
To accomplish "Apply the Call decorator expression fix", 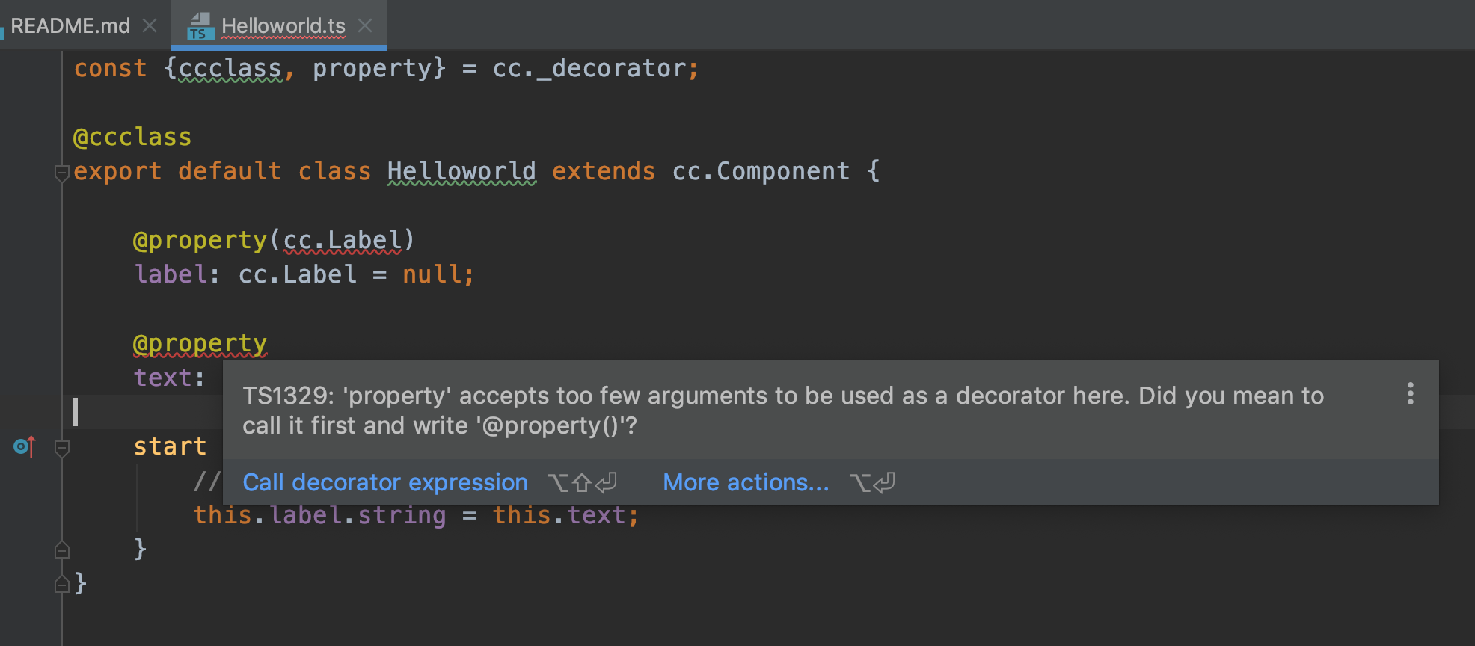I will click(385, 483).
